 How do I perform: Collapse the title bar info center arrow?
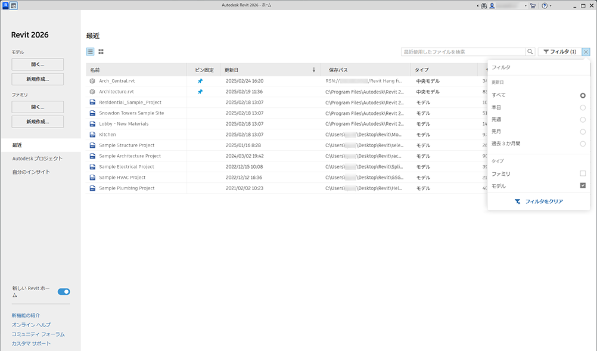coord(478,6)
